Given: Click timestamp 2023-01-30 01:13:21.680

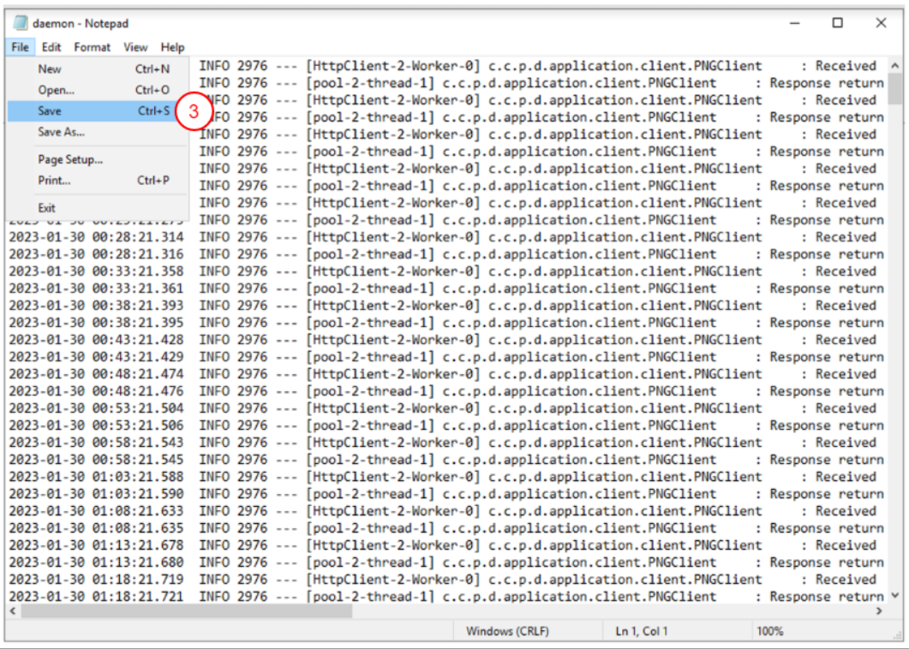Looking at the screenshot, I should tap(96, 562).
